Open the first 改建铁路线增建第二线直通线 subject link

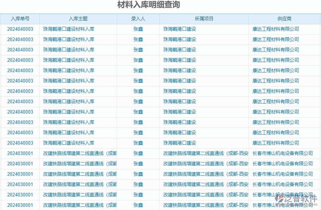(x=77, y=153)
